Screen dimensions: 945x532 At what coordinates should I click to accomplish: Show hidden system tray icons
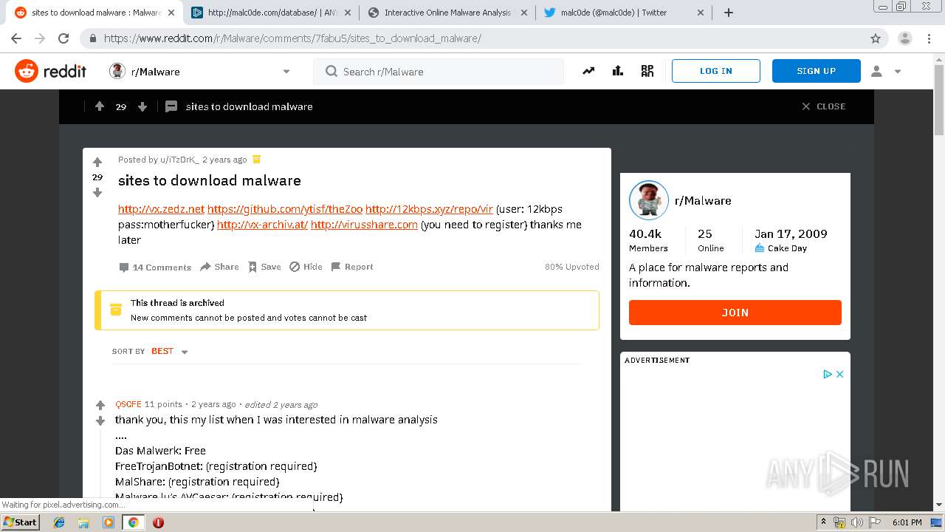(x=825, y=522)
